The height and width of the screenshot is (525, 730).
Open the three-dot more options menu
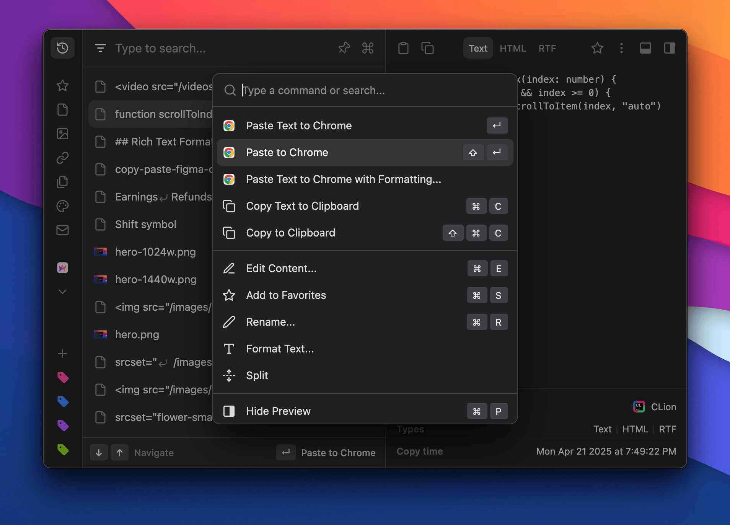[x=621, y=48]
